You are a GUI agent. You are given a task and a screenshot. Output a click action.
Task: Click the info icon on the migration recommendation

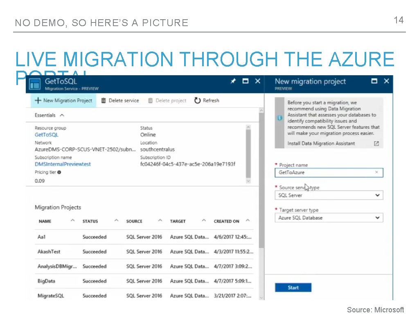tap(279, 118)
